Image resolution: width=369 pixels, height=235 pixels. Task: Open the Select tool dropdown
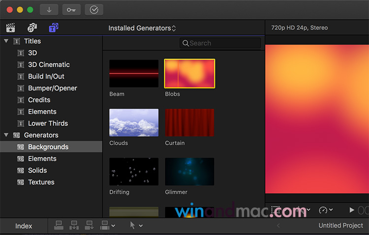coord(136,225)
